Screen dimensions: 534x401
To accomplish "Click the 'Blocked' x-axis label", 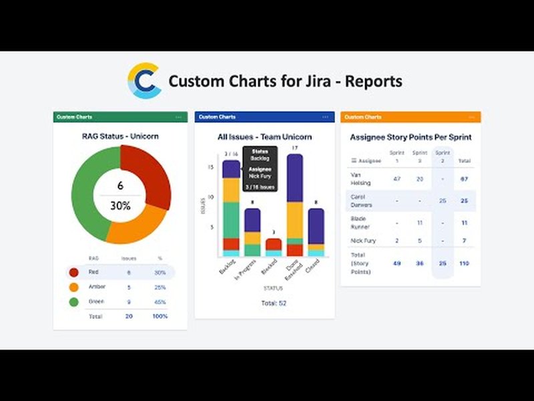I will (x=269, y=267).
